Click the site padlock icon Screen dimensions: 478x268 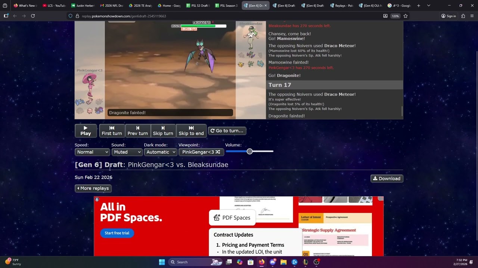pos(78,16)
